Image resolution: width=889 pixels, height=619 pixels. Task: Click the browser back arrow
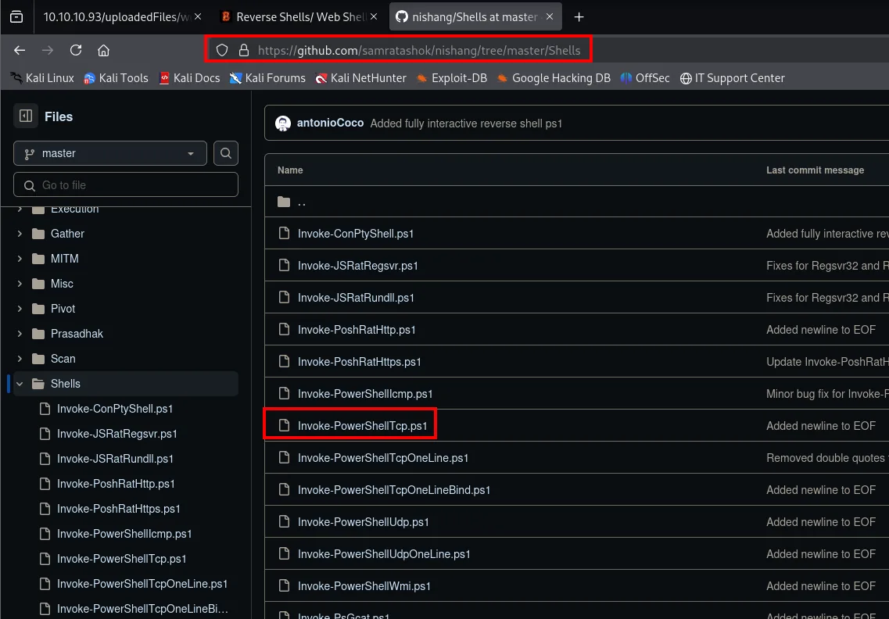pyautogui.click(x=20, y=51)
